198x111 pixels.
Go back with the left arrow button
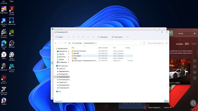56,43
